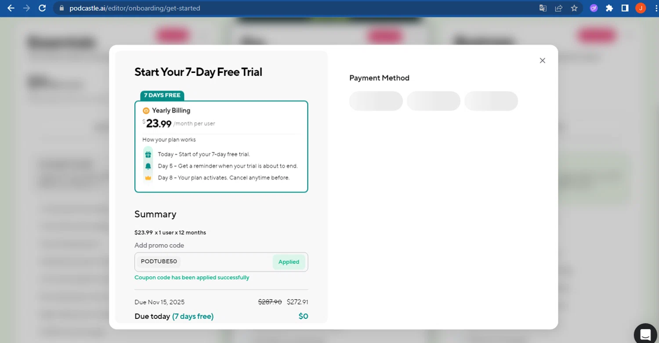Open the translate page icon

543,8
